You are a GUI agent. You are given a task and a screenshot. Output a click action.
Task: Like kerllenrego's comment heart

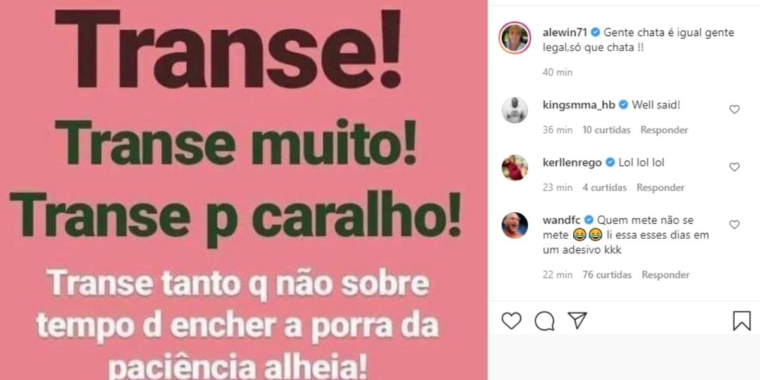(x=735, y=167)
